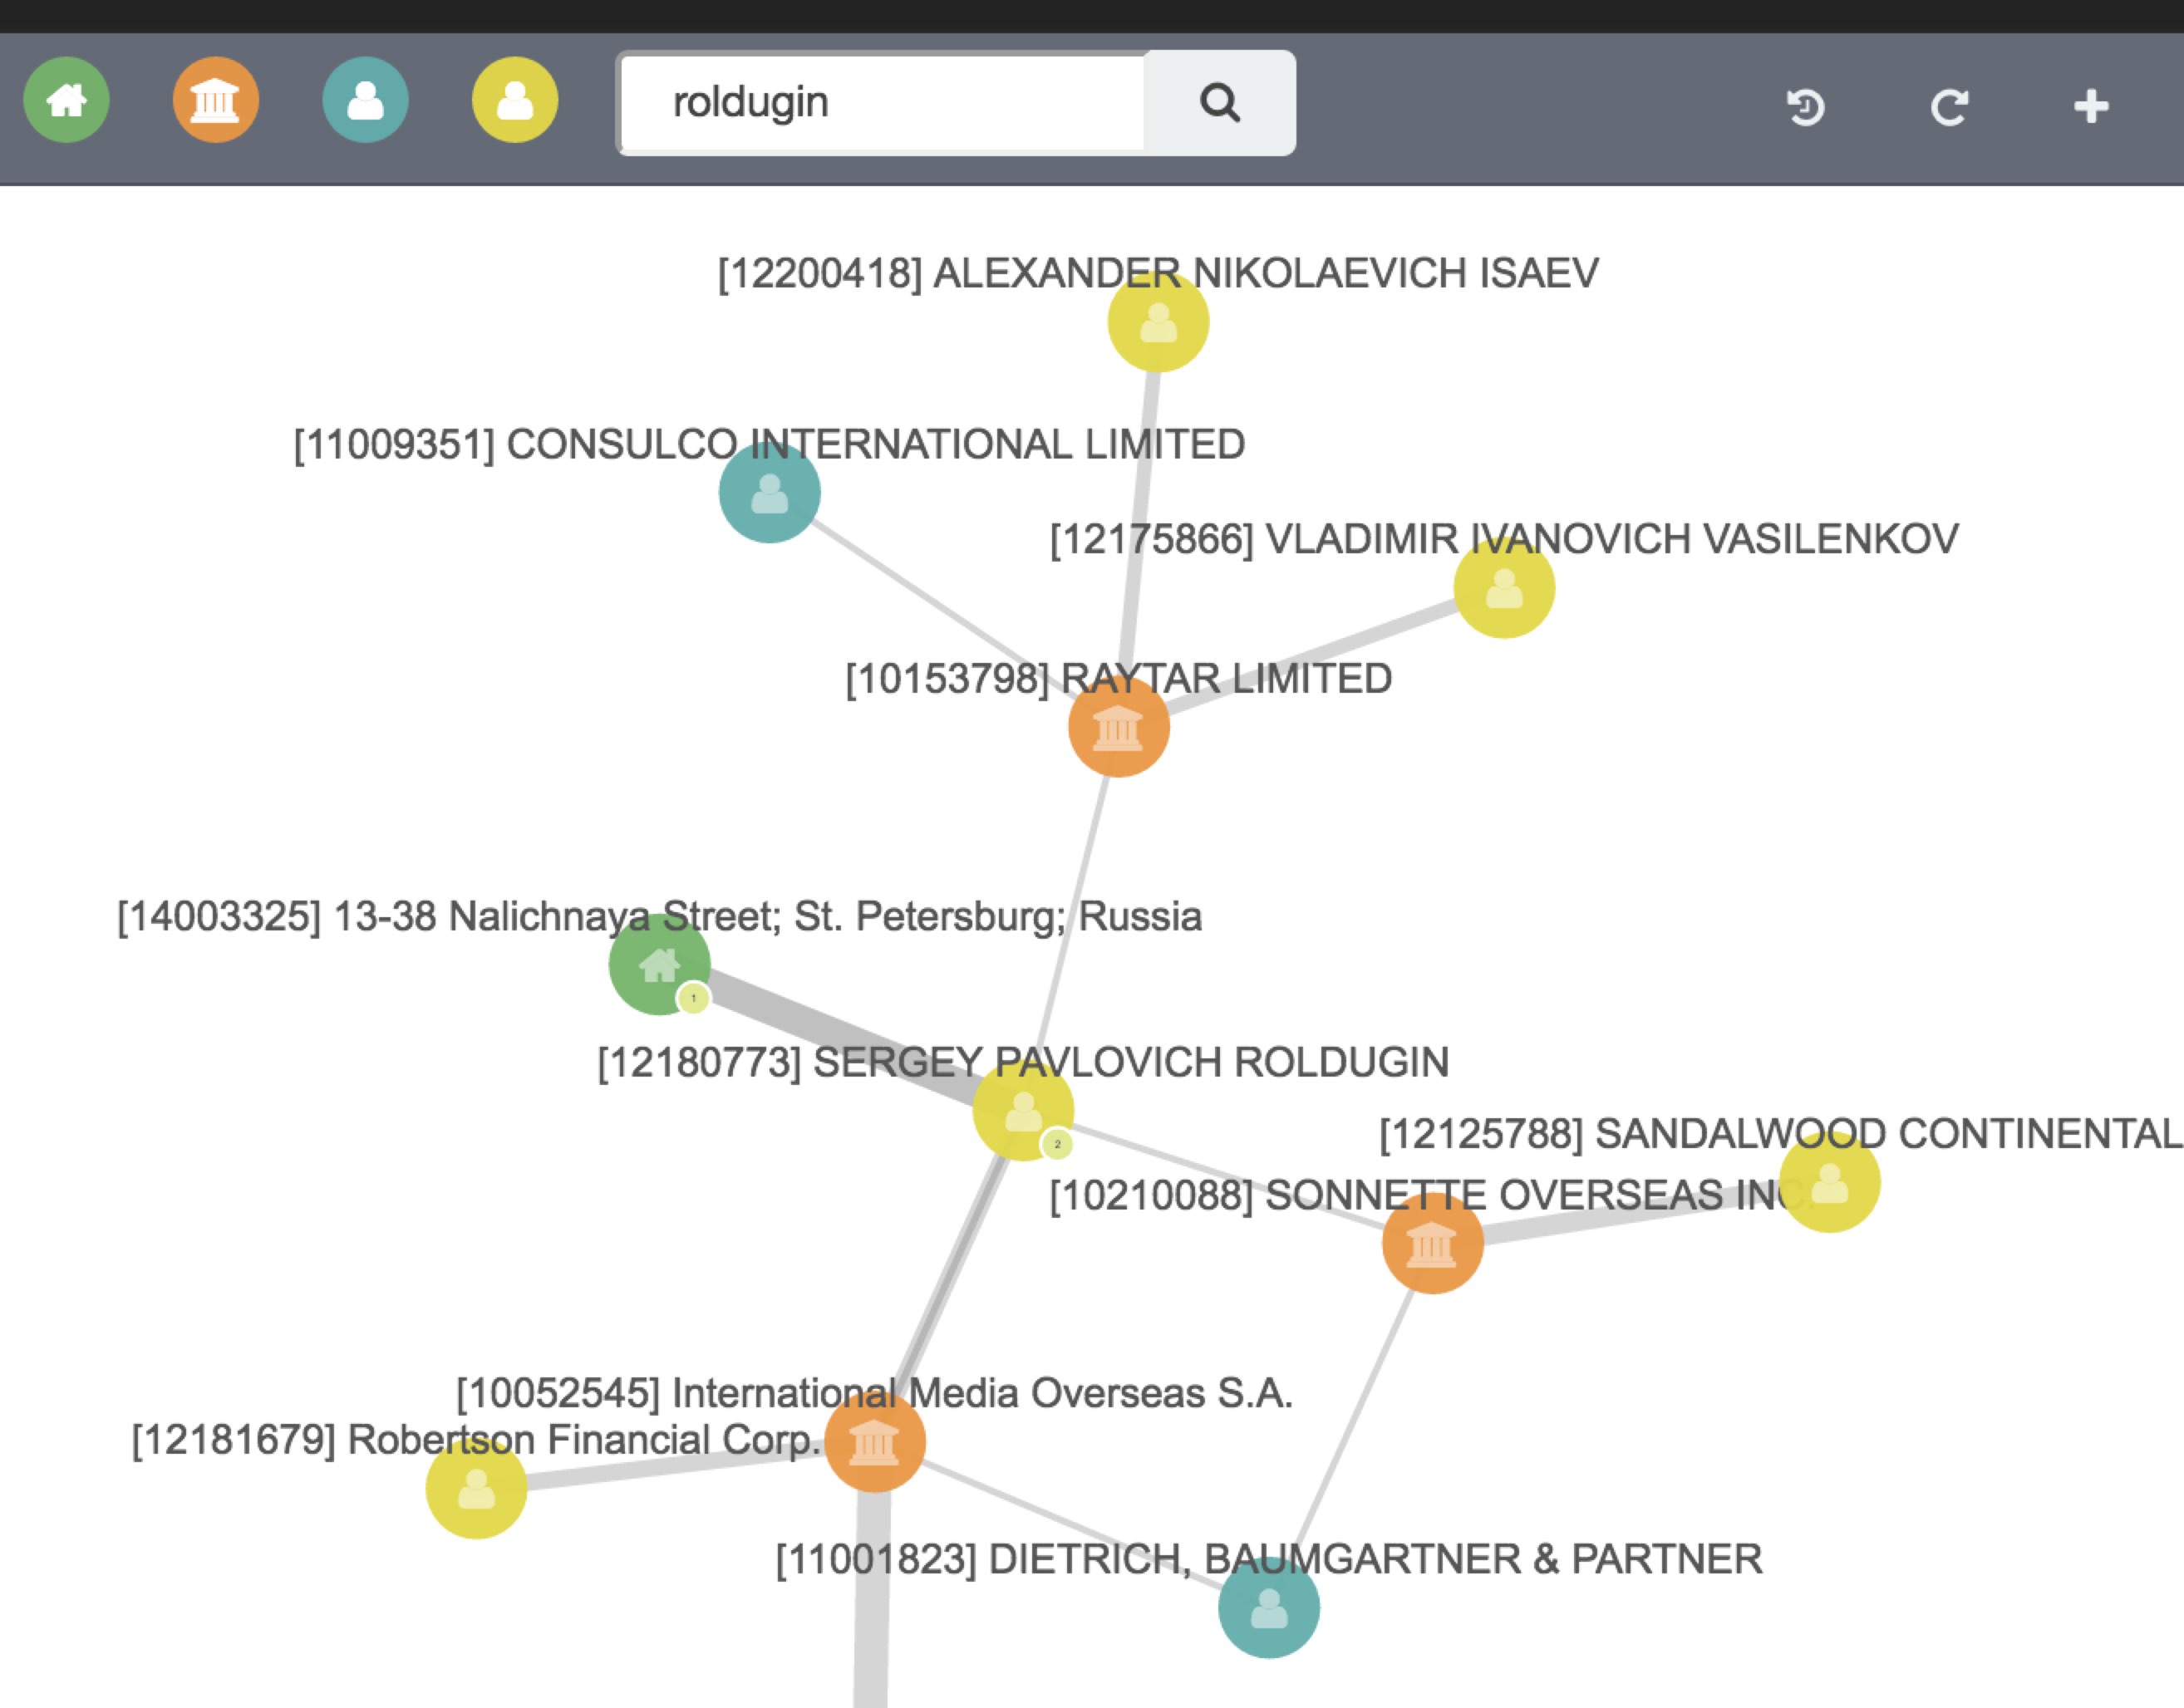
Task: Click the small badge on Roldugin node
Action: (x=1057, y=1144)
